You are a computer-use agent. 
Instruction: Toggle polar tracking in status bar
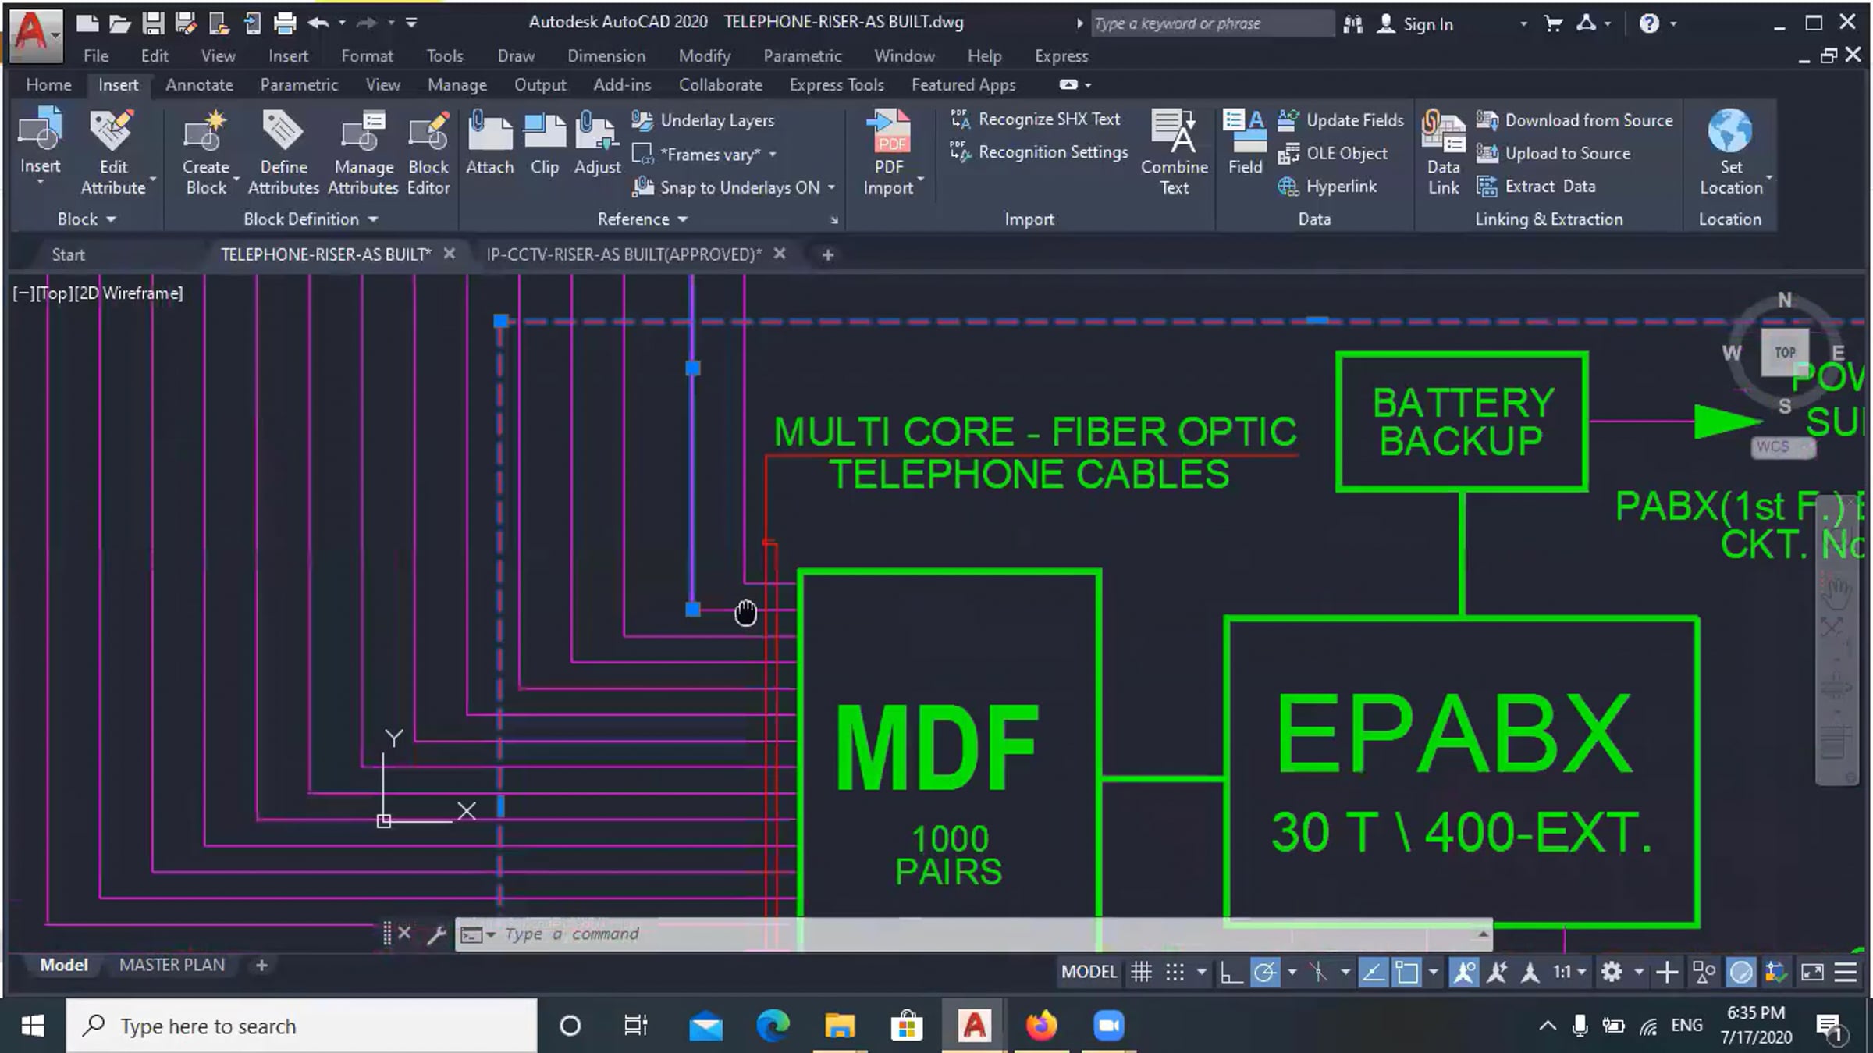coord(1265,972)
